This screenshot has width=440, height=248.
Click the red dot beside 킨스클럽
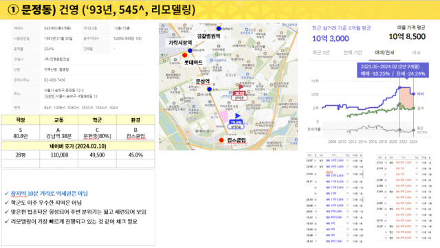click(x=221, y=140)
